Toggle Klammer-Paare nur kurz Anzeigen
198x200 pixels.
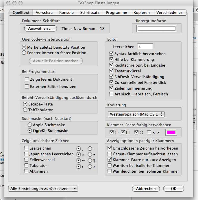tap(110, 160)
